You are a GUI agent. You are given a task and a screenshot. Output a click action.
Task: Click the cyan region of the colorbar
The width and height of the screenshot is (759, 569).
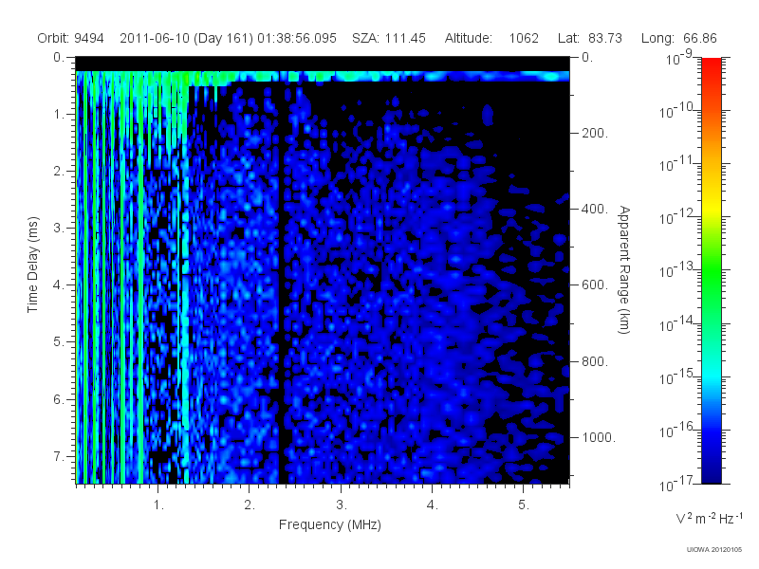tap(712, 373)
